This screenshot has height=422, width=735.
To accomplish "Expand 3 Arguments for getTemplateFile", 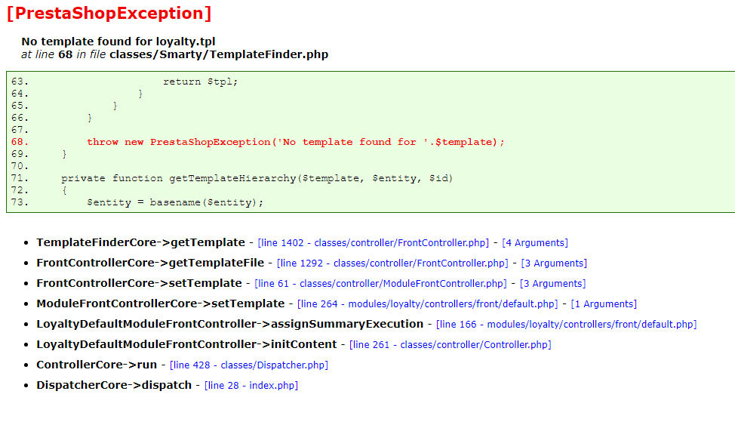I will 554,263.
